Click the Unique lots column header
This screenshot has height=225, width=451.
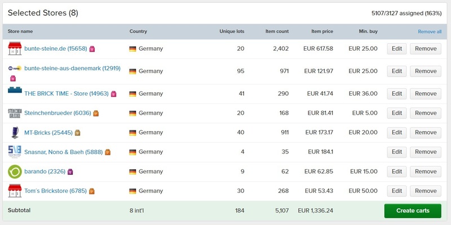[x=232, y=31]
